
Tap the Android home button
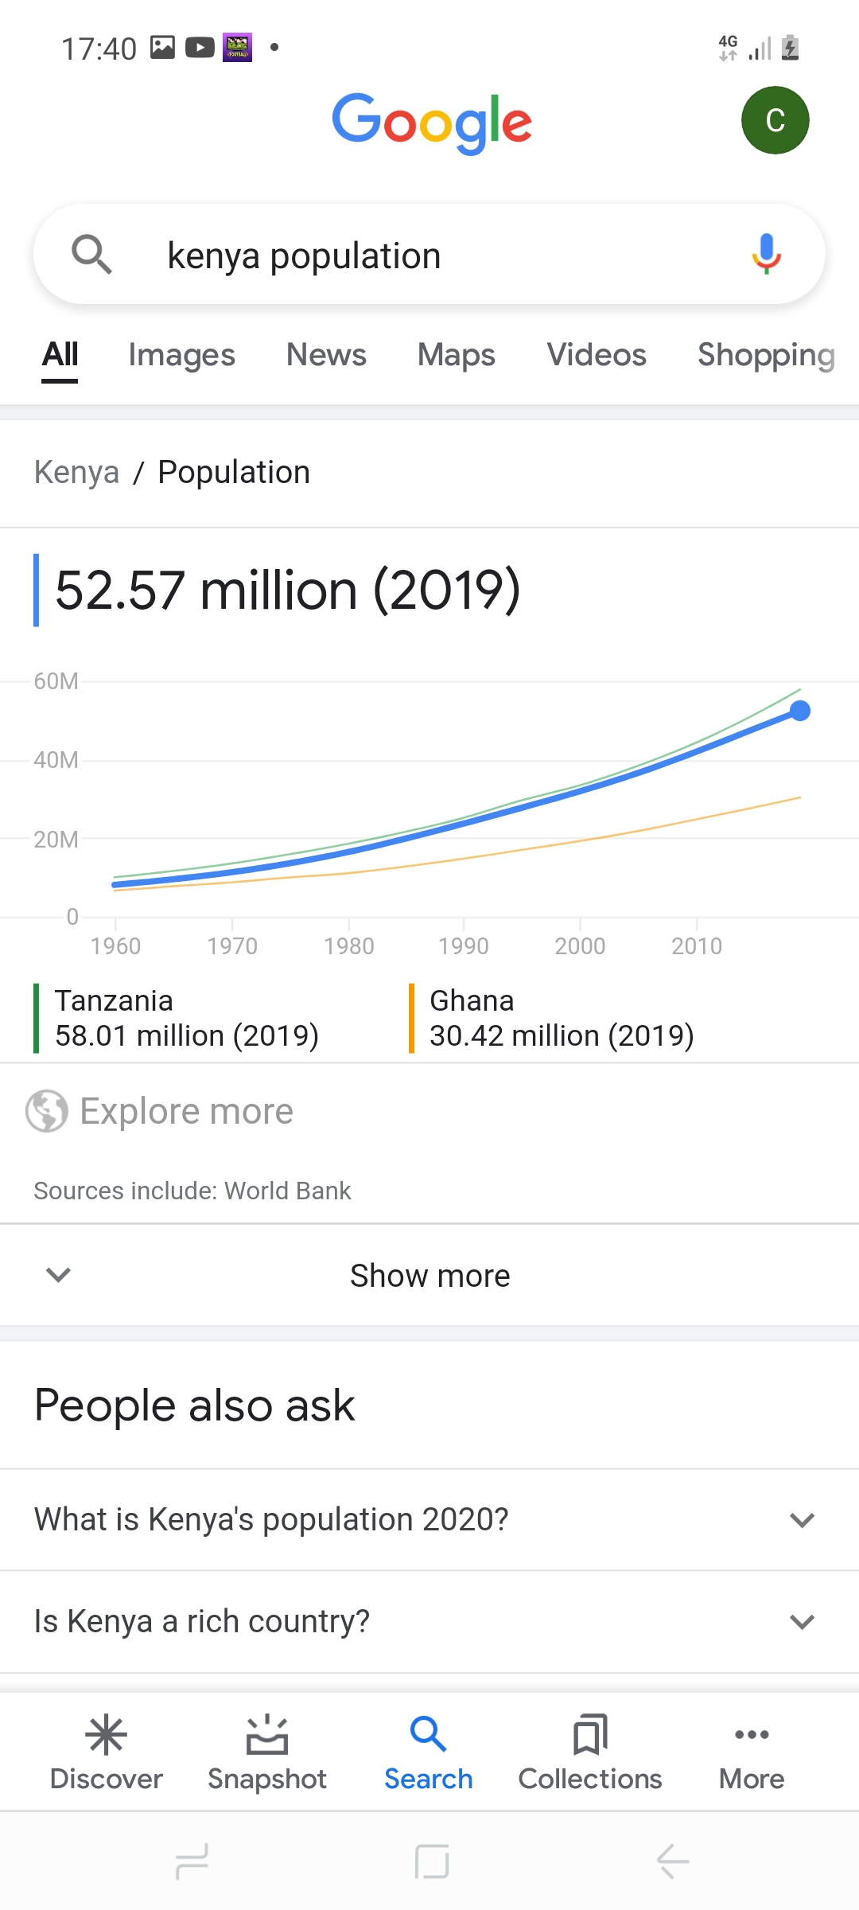[432, 1861]
